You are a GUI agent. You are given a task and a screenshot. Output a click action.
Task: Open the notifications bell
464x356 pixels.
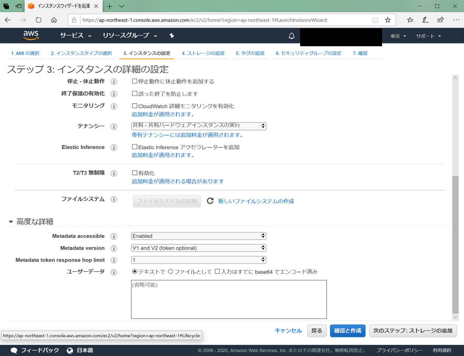click(x=291, y=36)
